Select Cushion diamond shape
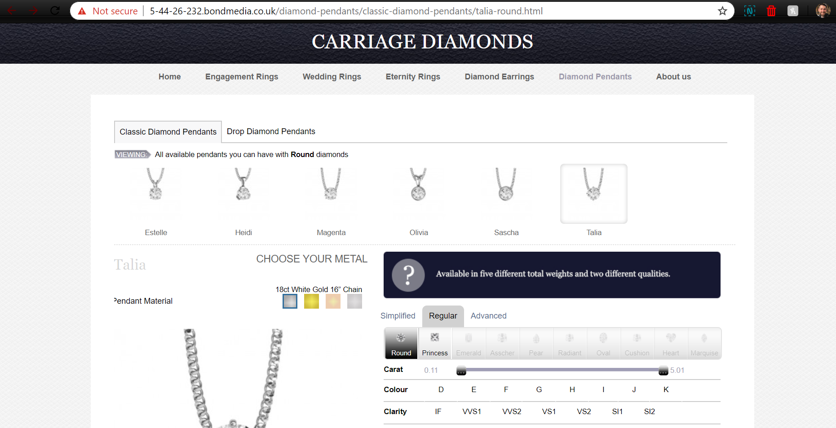 pos(637,343)
